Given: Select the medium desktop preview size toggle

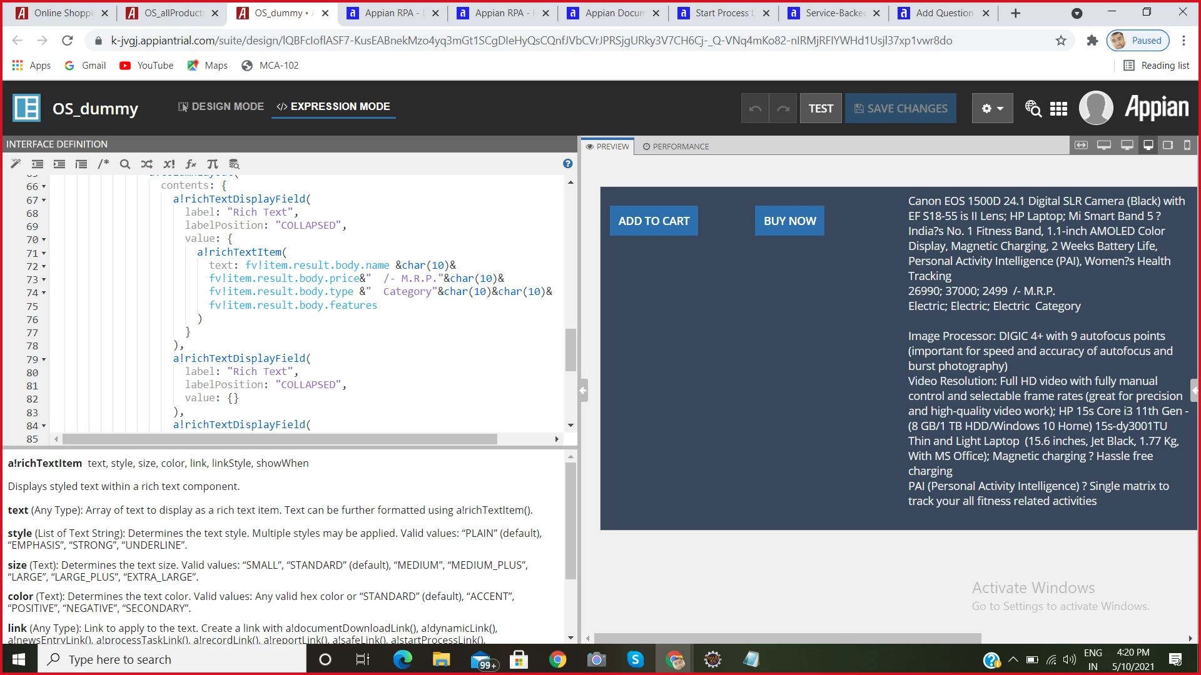Looking at the screenshot, I should point(1127,145).
